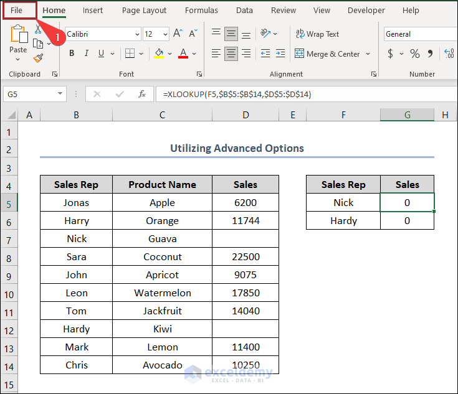Select column D header
Image resolution: width=458 pixels, height=394 pixels.
246,115
